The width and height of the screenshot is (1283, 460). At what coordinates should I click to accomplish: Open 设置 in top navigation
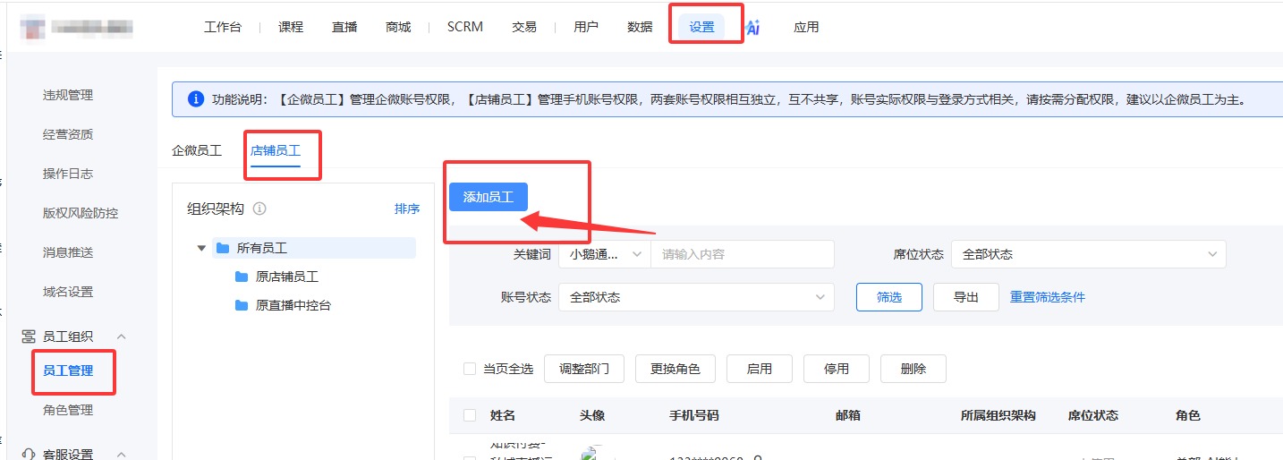pyautogui.click(x=701, y=27)
